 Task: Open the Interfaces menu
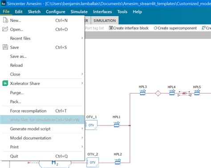point(102,12)
